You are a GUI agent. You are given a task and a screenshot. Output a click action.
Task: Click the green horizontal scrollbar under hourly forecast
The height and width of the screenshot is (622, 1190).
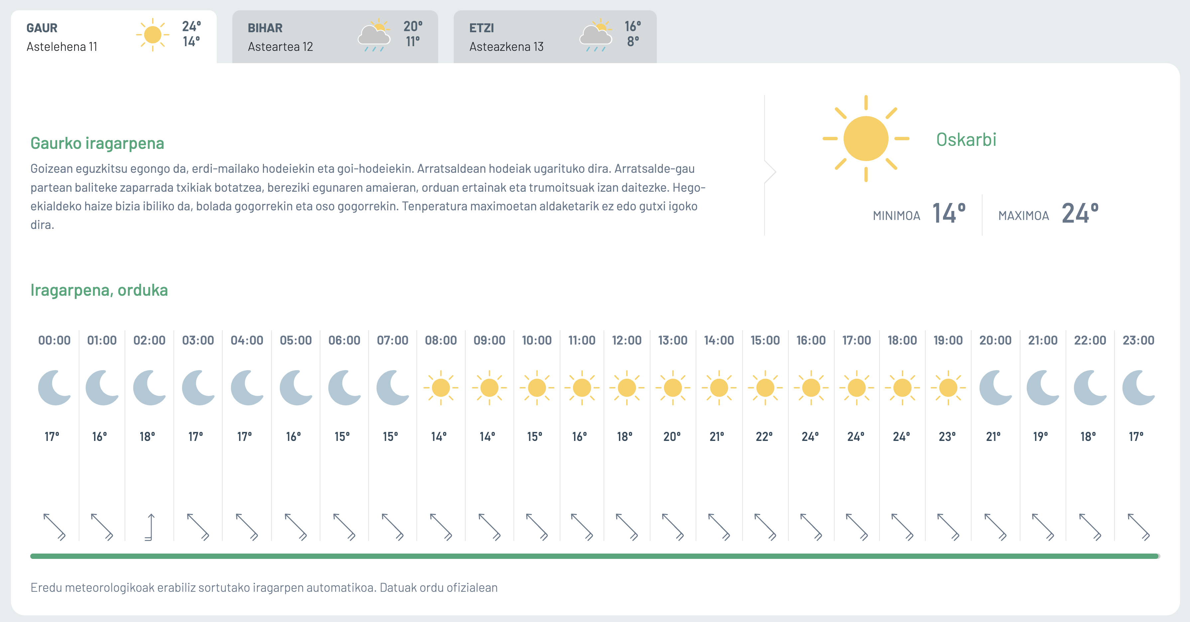(x=595, y=556)
